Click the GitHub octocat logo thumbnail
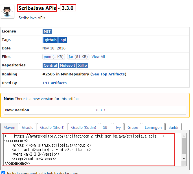The height and width of the screenshot is (174, 193). pyautogui.click(x=7, y=12)
